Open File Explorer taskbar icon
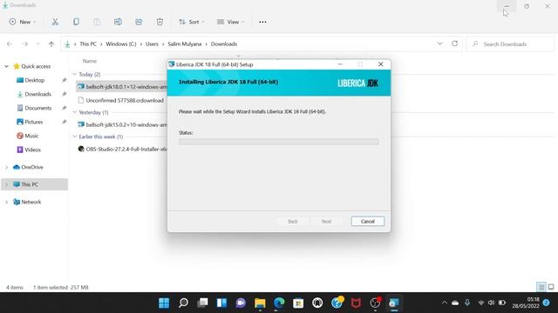This screenshot has height=313, width=558. (x=260, y=303)
